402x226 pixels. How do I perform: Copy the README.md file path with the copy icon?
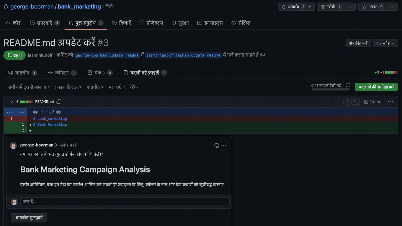(x=59, y=102)
